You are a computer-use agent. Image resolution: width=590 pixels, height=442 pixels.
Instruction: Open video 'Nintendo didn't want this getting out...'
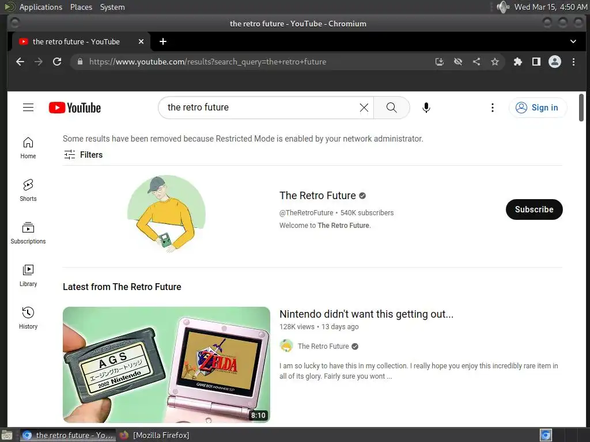[366, 314]
